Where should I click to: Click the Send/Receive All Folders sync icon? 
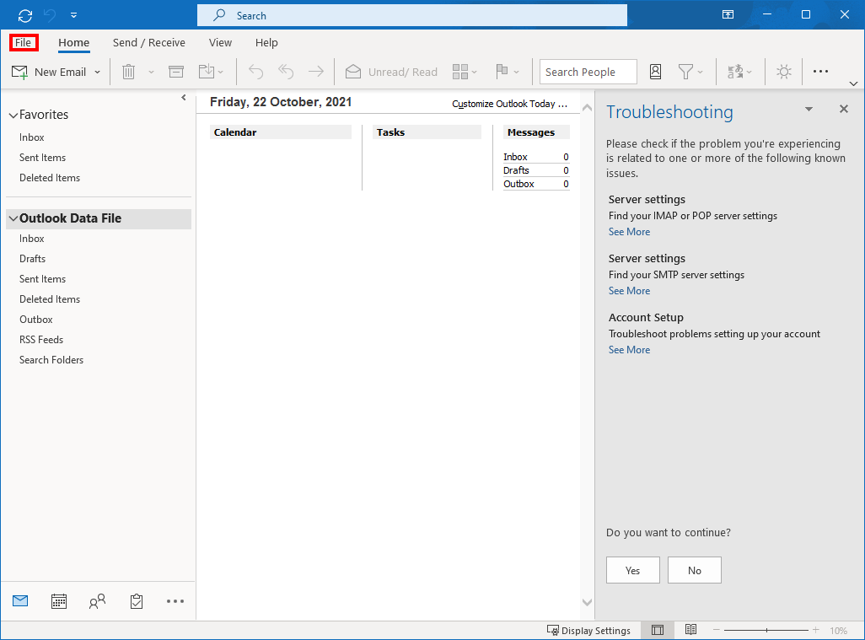pyautogui.click(x=25, y=15)
